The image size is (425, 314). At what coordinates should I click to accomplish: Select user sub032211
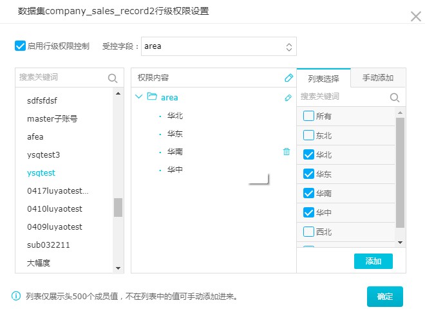tap(48, 245)
